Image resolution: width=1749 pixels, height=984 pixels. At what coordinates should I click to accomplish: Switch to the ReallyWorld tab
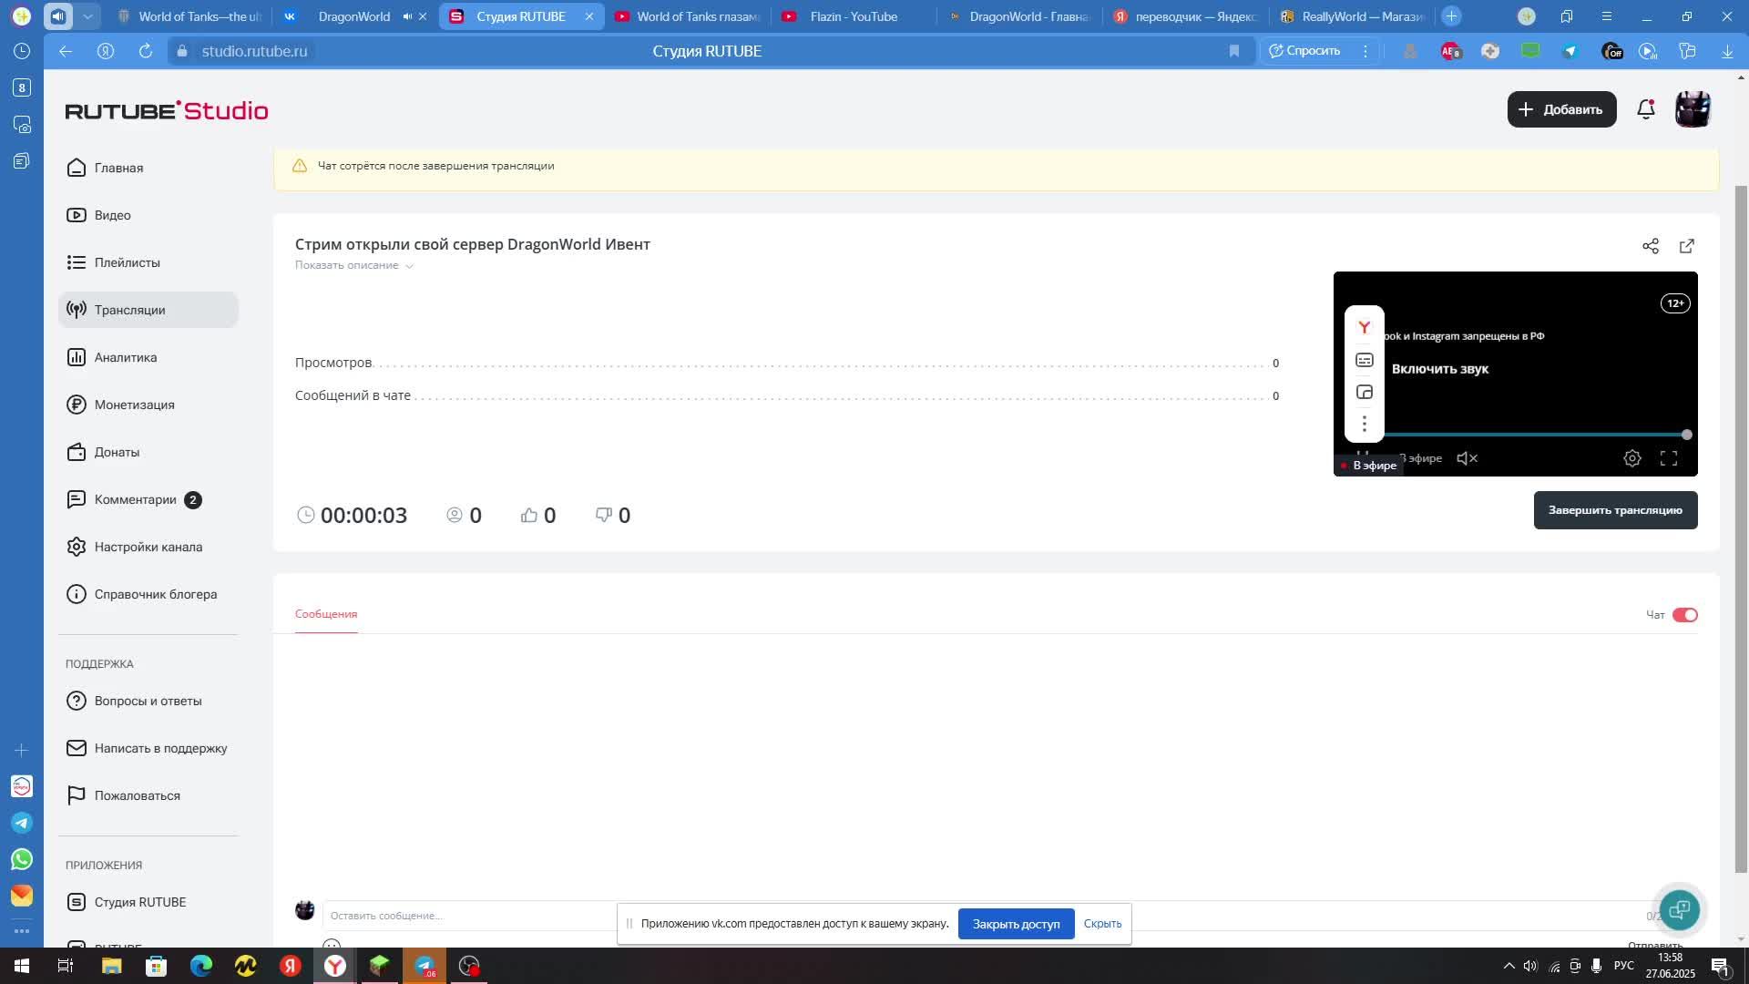(1351, 16)
